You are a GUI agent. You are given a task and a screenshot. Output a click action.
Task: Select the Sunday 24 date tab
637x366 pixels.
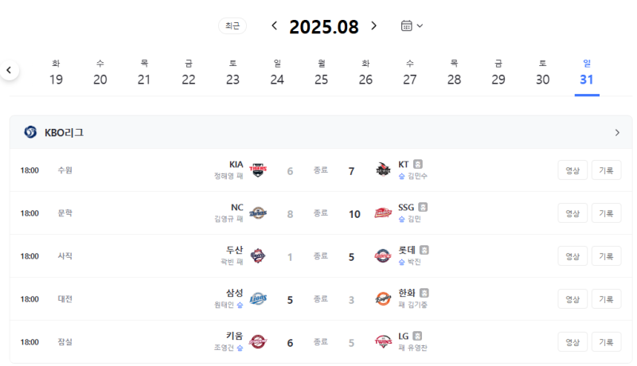pos(277,72)
